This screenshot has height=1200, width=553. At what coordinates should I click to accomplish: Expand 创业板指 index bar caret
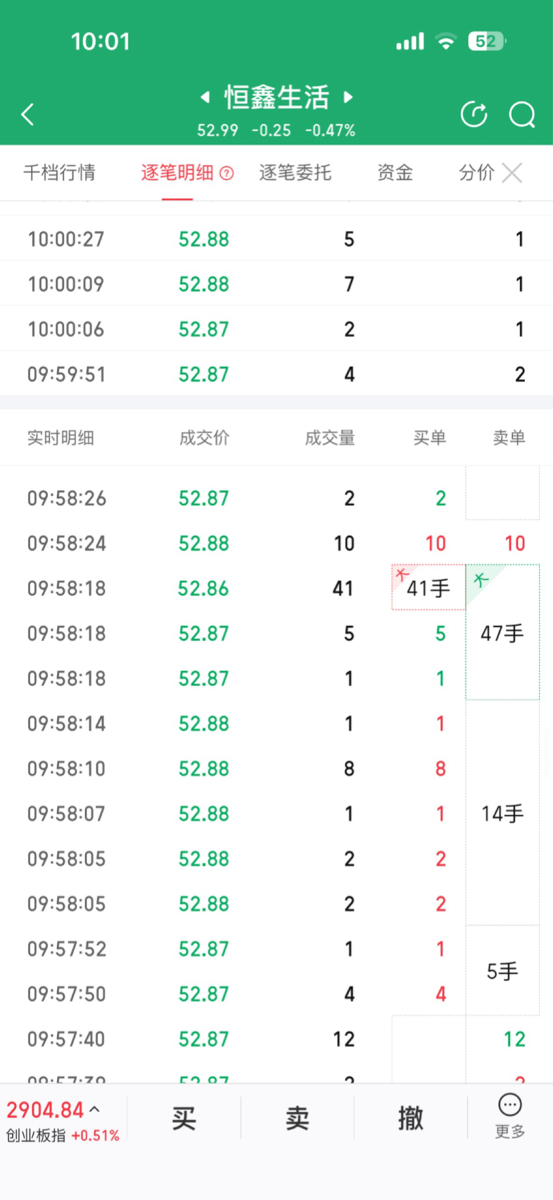[94, 1109]
